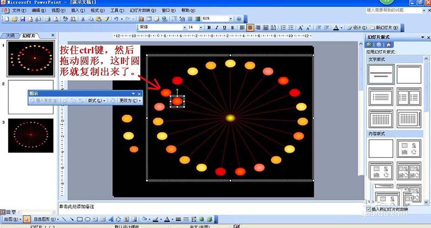
Task: Insert diagram or organization chart icon
Action: pyautogui.click(x=119, y=219)
